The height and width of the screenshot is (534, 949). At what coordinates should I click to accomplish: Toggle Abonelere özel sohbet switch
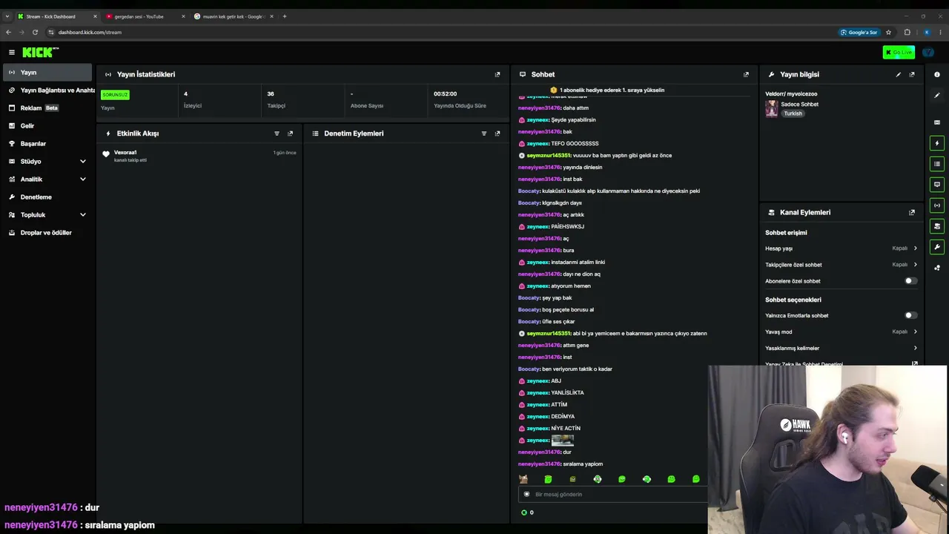coord(911,281)
